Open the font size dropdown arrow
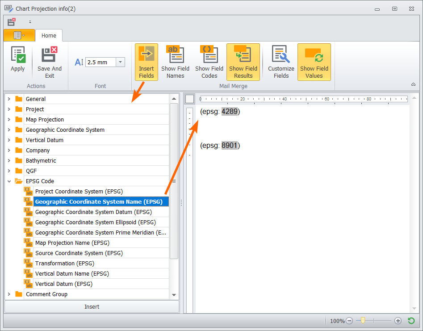 [x=120, y=62]
